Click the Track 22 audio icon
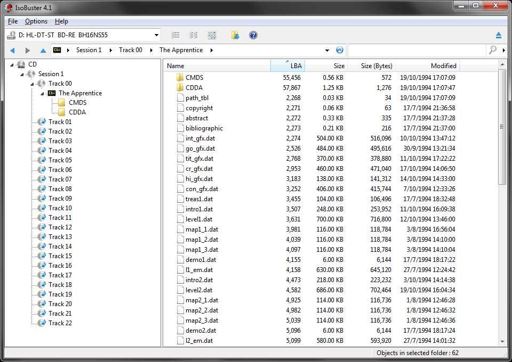 pyautogui.click(x=42, y=323)
